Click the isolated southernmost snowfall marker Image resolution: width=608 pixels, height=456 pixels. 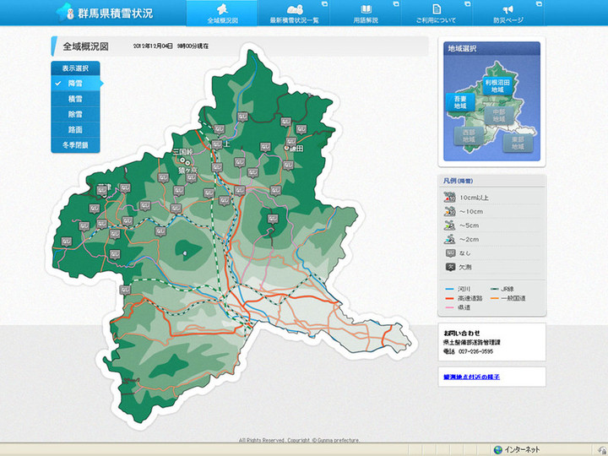125,290
